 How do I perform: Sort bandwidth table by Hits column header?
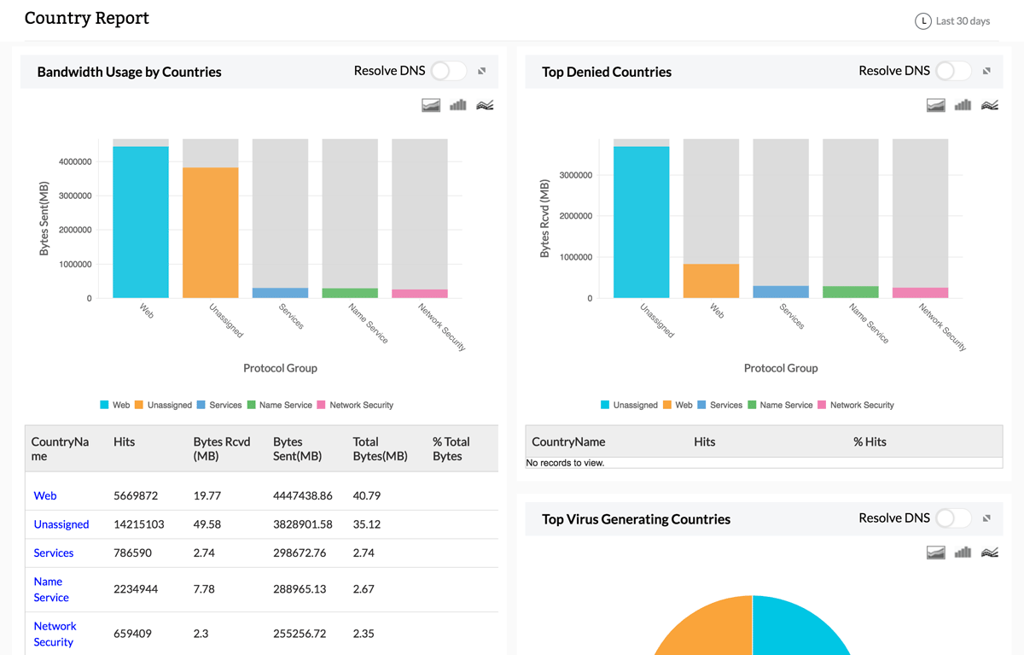(125, 442)
